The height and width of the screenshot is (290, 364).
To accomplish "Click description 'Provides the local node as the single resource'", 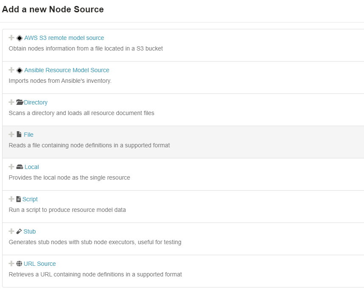I will pos(69,177).
